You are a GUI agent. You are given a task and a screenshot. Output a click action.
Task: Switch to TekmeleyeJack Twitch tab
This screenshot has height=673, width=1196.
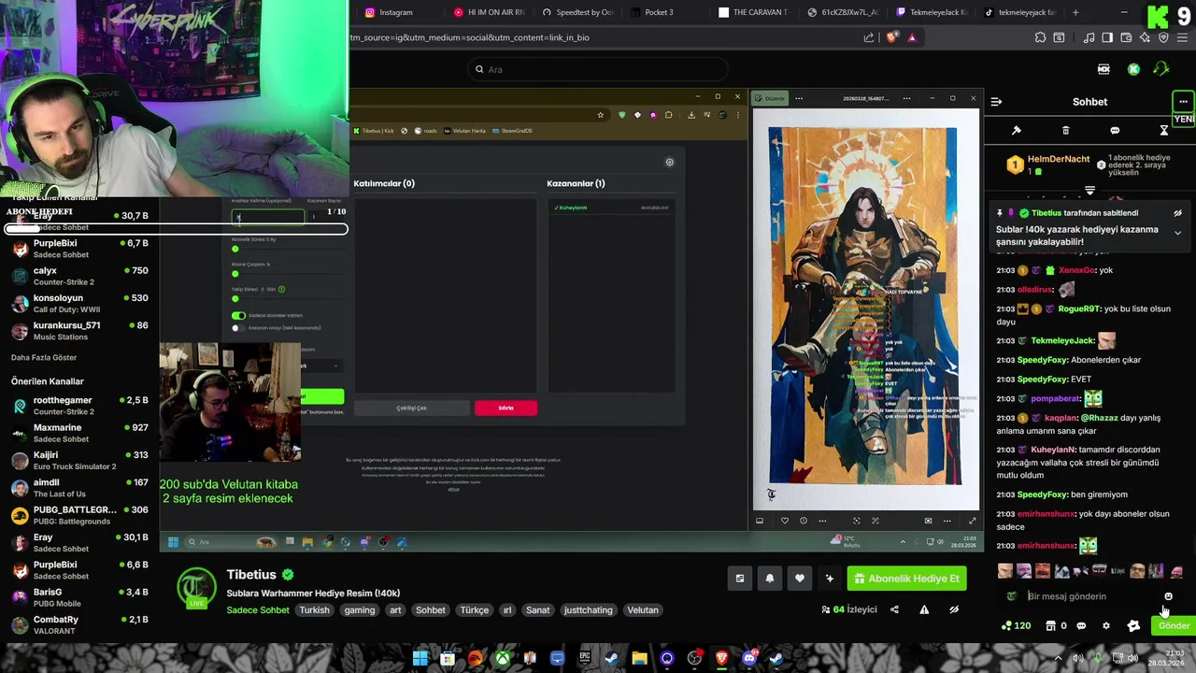(x=933, y=12)
